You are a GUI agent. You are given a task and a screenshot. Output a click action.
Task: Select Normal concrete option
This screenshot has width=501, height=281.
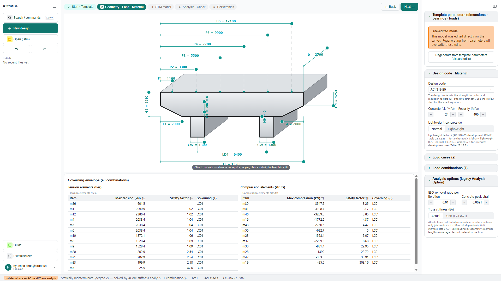click(x=437, y=129)
